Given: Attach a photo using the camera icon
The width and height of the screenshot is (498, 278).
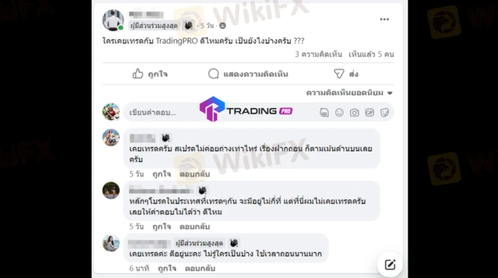Looking at the screenshot, I should click(354, 113).
